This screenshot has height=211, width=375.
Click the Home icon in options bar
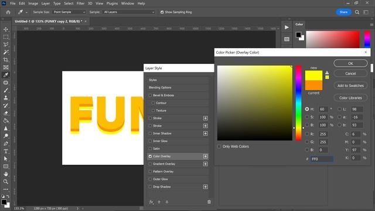coord(8,12)
